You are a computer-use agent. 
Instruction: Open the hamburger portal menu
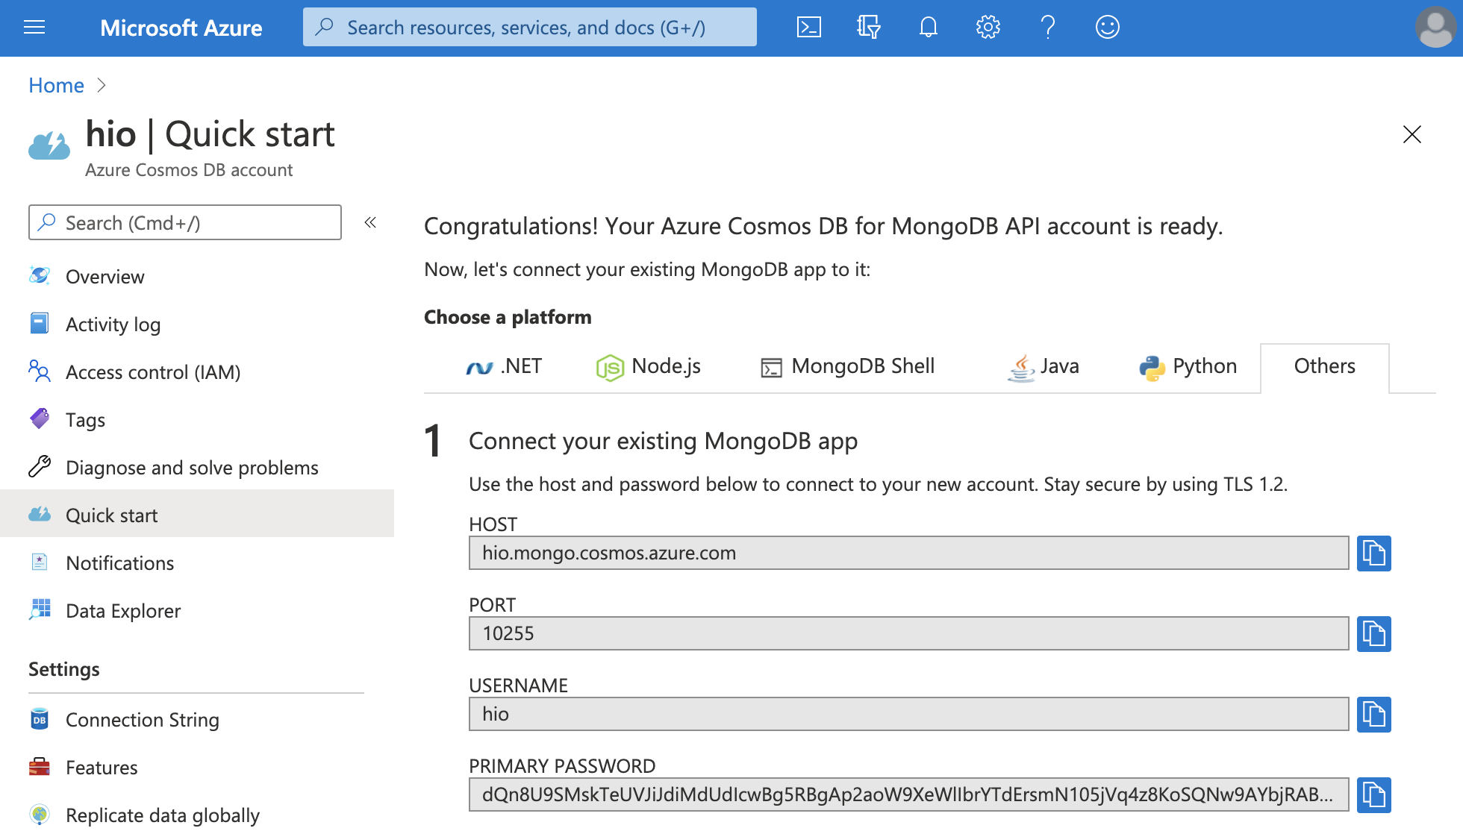[x=34, y=28]
